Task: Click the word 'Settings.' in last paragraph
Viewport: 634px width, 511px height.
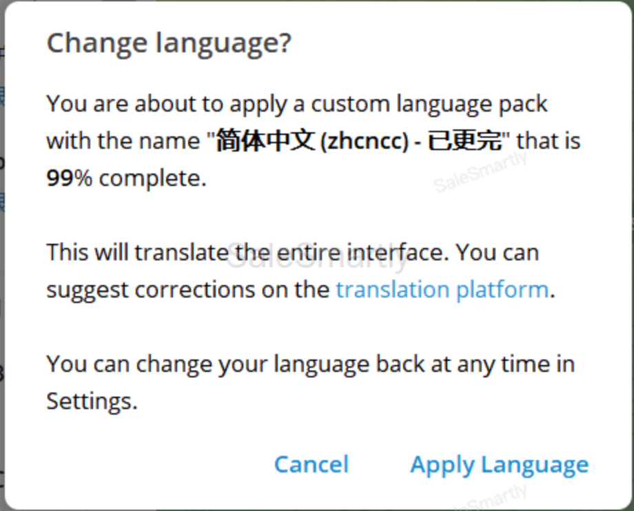Action: pos(92,401)
